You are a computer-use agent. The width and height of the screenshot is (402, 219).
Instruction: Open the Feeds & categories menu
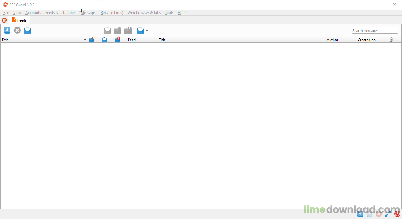61,13
